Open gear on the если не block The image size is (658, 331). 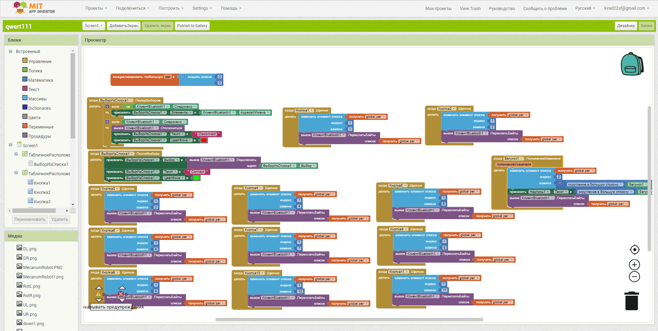(x=107, y=106)
